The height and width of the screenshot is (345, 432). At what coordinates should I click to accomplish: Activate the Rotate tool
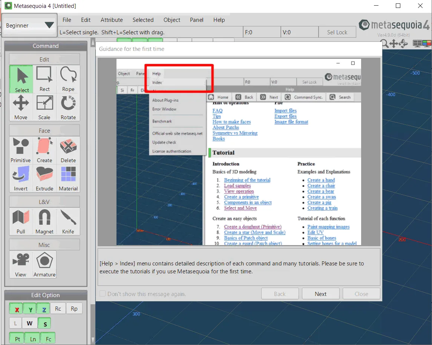coord(68,107)
